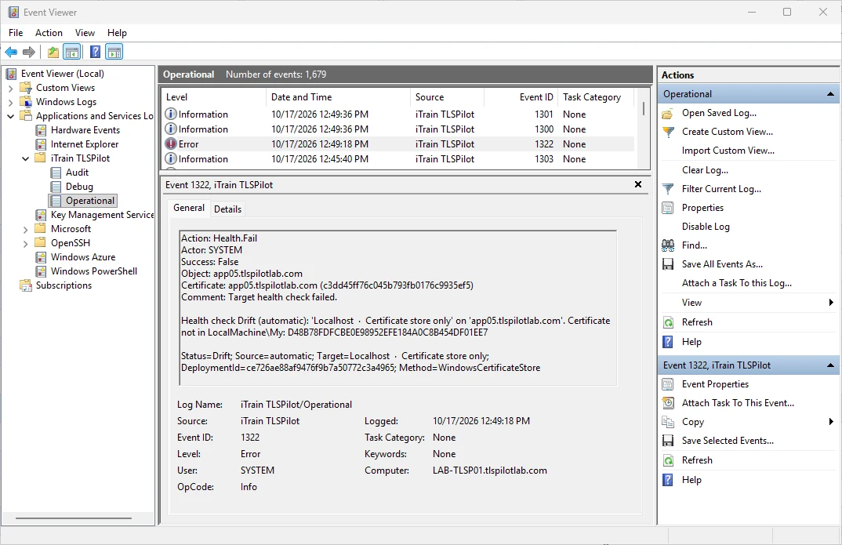
Task: Click the Open Saved Log folder icon
Action: 668,113
